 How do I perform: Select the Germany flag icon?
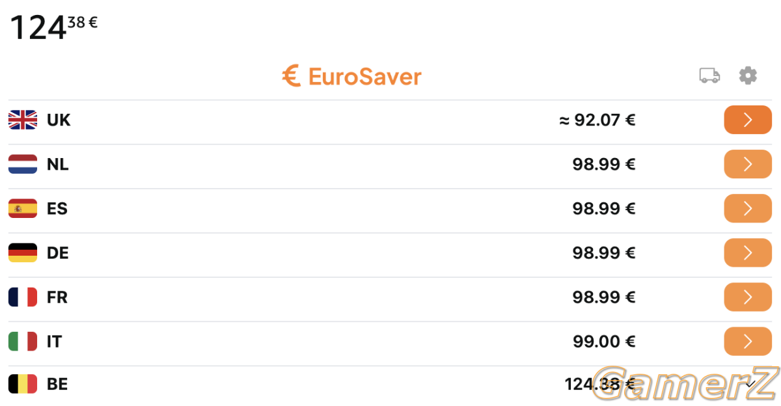tap(23, 252)
